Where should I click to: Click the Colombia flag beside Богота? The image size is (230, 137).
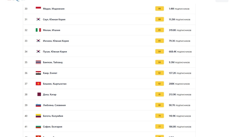(38, 116)
